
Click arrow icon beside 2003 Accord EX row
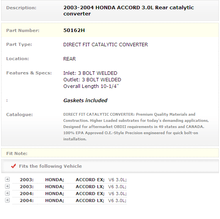click(7, 179)
